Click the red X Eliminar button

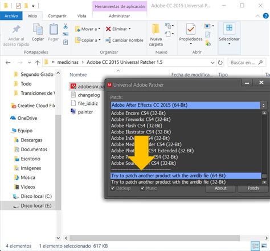tap(118, 29)
